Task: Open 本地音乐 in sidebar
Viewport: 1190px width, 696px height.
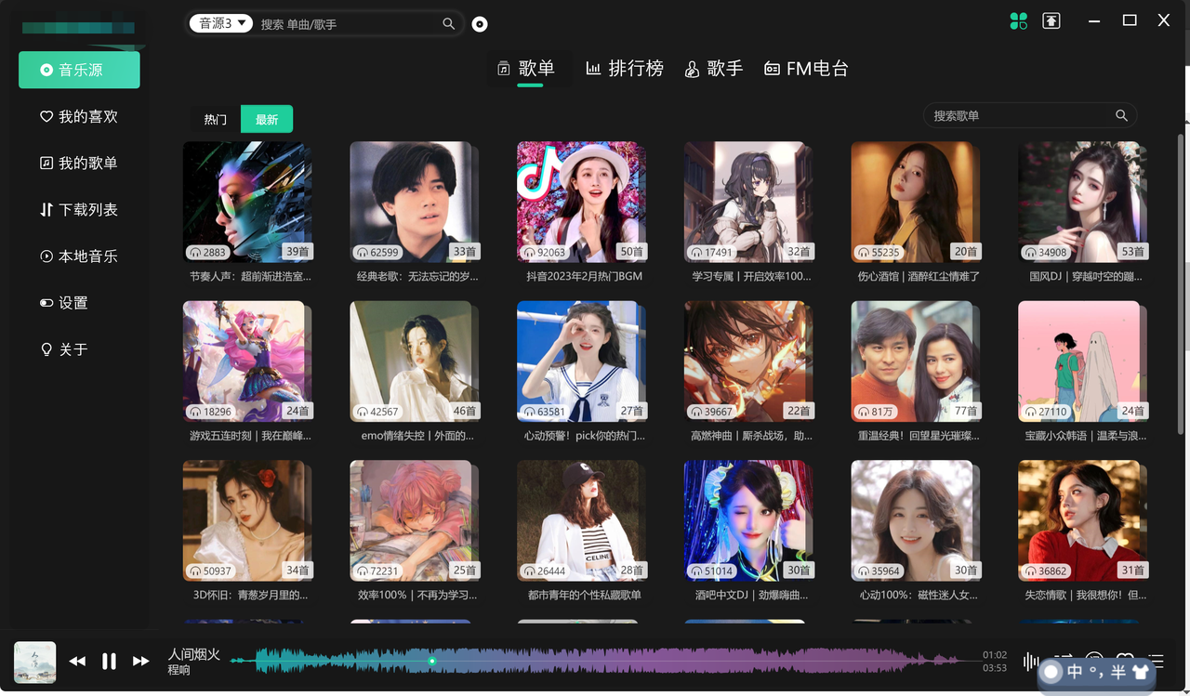Action: pos(79,256)
